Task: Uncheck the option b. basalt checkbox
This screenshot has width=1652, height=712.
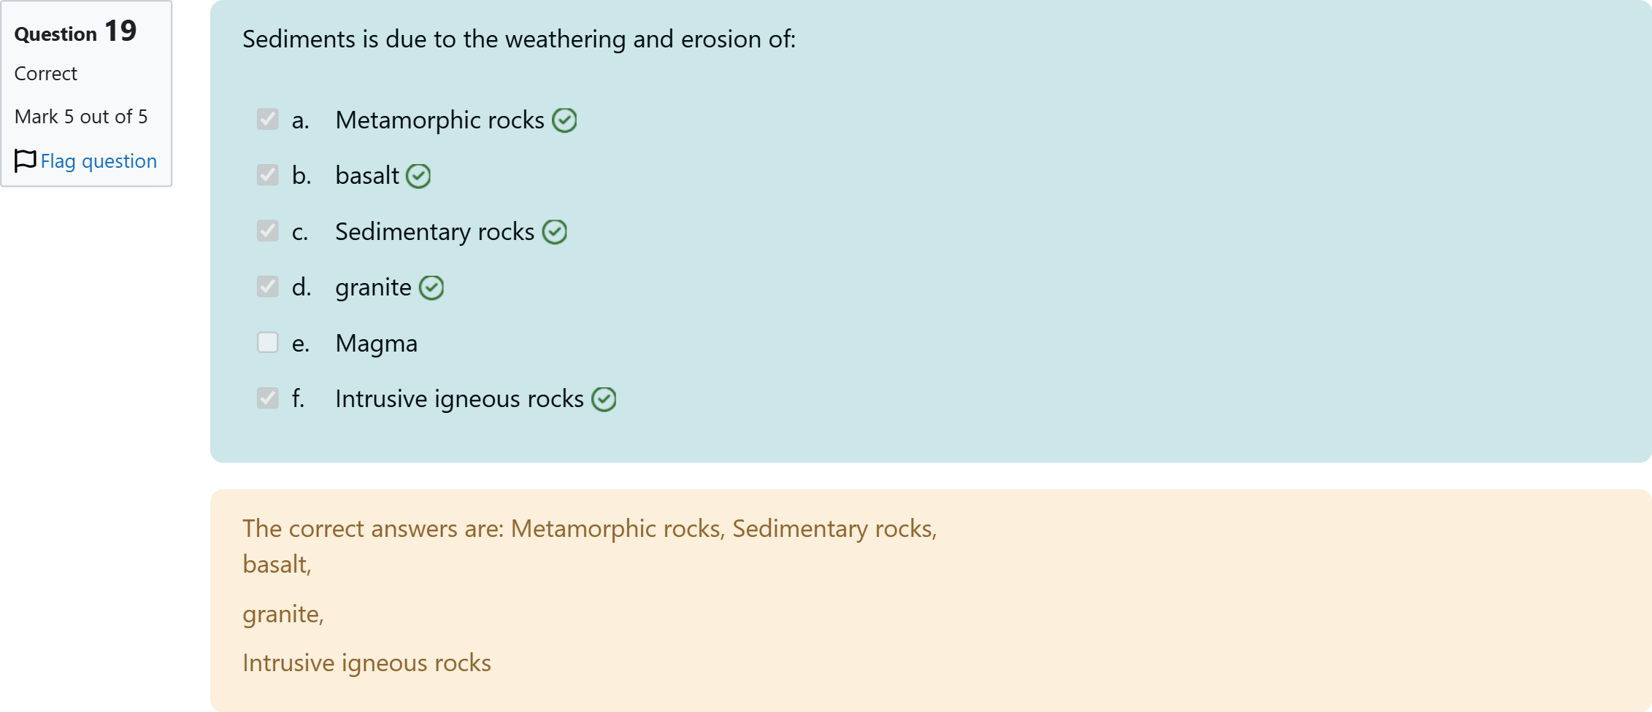Action: click(x=268, y=175)
